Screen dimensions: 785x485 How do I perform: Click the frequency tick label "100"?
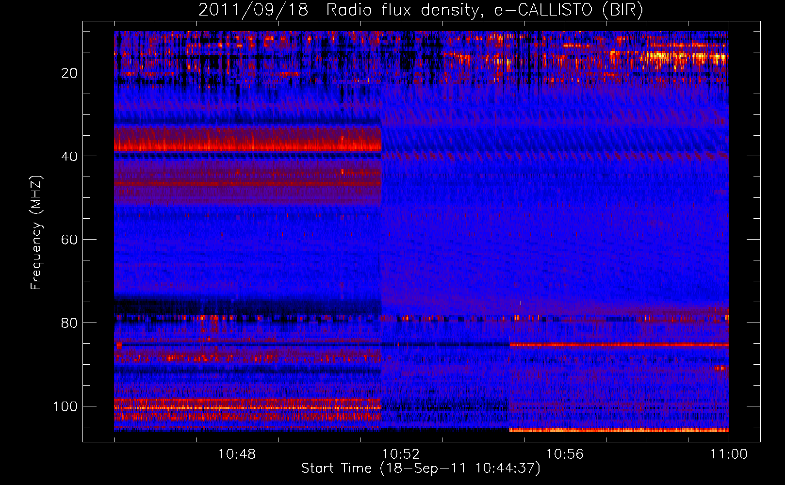(x=65, y=406)
